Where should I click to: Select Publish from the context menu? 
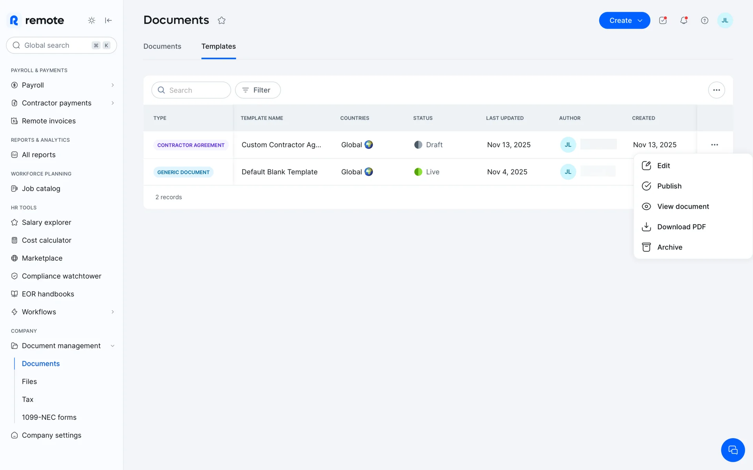[x=669, y=186]
